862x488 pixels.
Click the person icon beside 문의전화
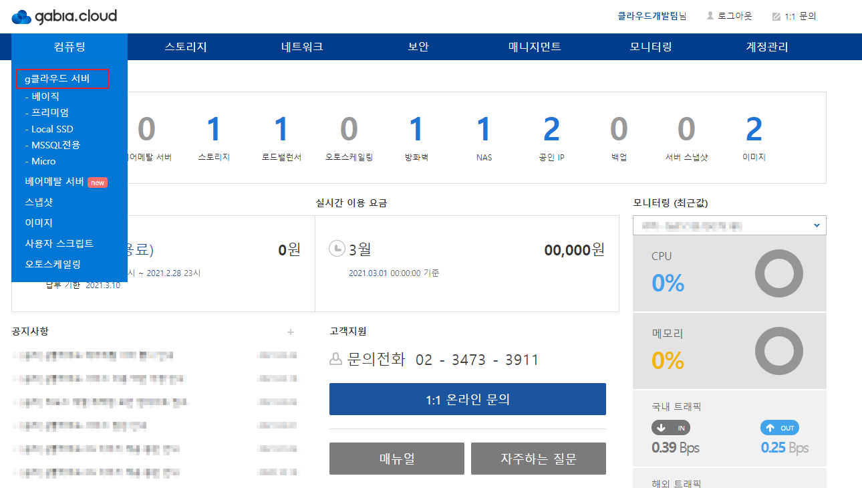pos(336,360)
